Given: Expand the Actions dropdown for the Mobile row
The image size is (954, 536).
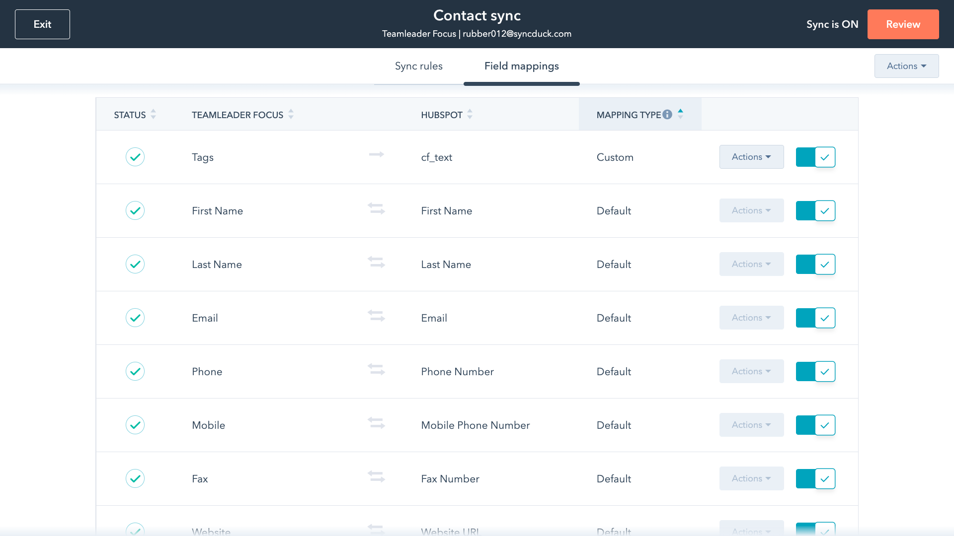Looking at the screenshot, I should [751, 425].
